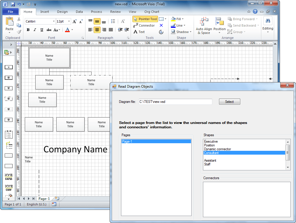Click the red Font Color swatch
The height and width of the screenshot is (223, 296).
tap(67, 30)
